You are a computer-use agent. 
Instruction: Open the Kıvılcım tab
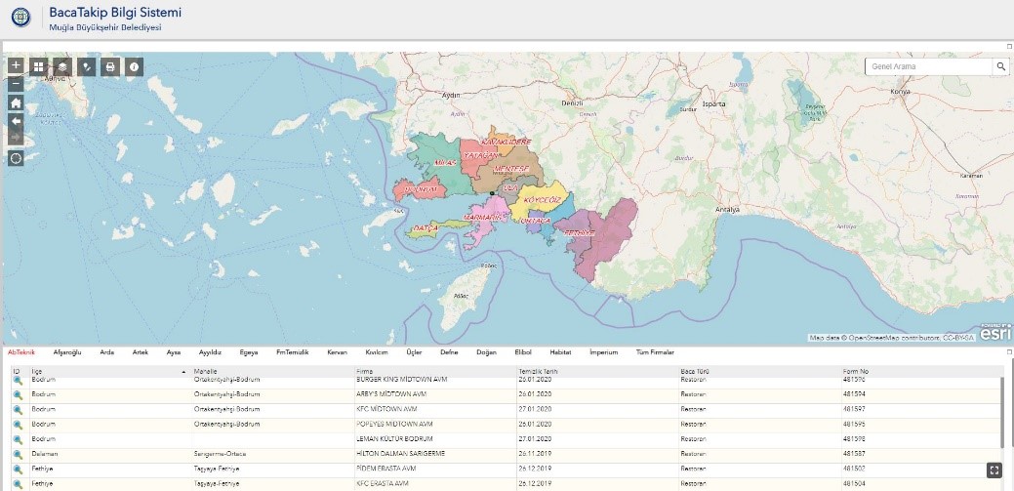[x=377, y=352]
